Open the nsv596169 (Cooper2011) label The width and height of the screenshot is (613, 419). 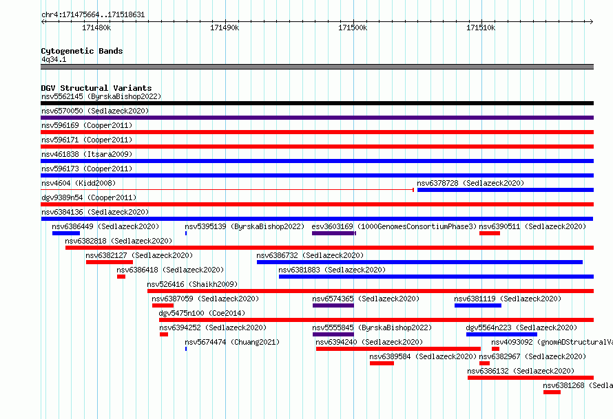[87, 125]
